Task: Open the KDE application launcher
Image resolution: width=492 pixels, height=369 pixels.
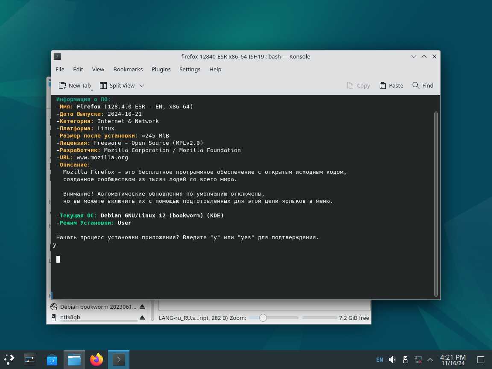Action: click(x=9, y=360)
